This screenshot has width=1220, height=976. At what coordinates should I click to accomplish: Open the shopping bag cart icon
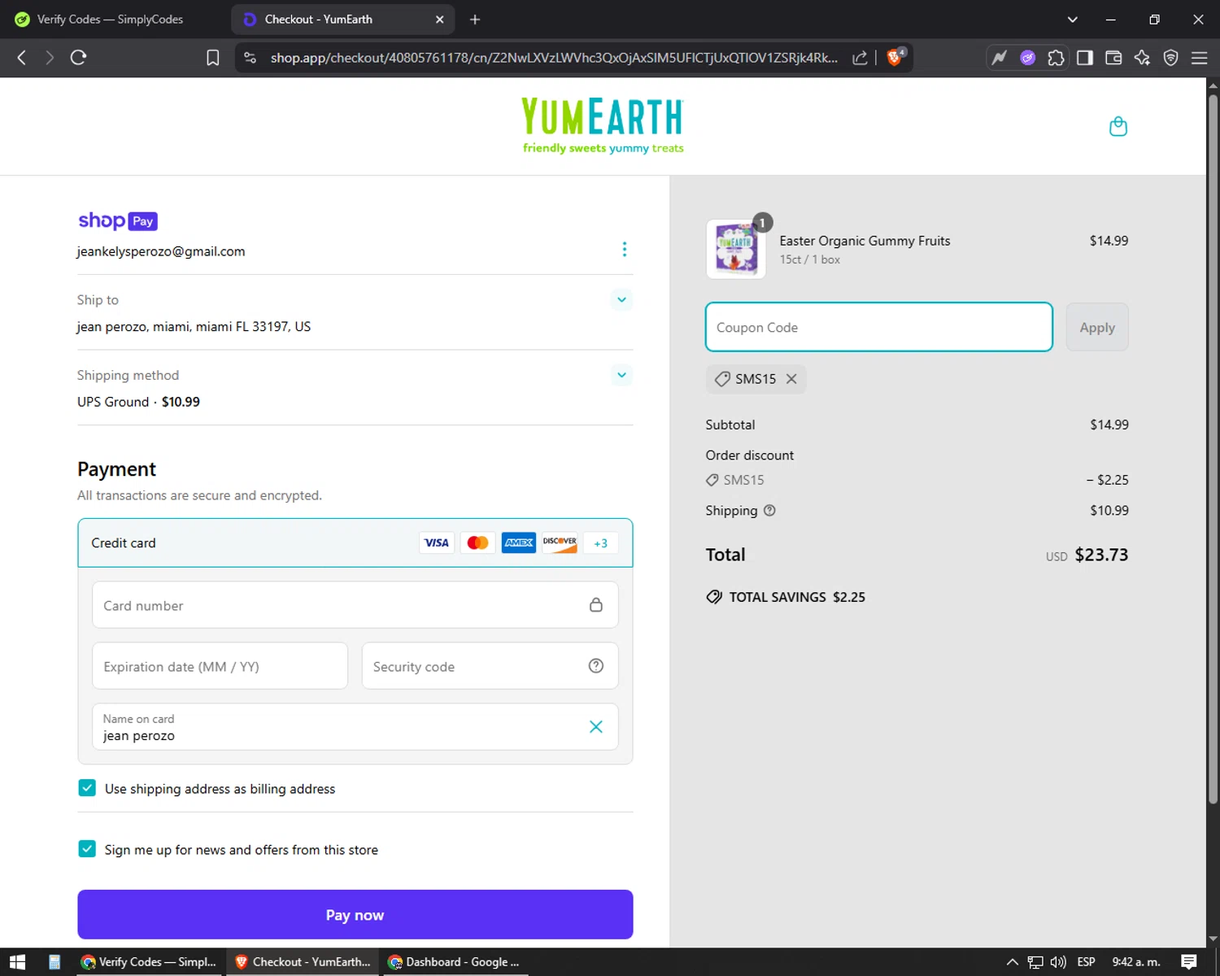tap(1118, 126)
